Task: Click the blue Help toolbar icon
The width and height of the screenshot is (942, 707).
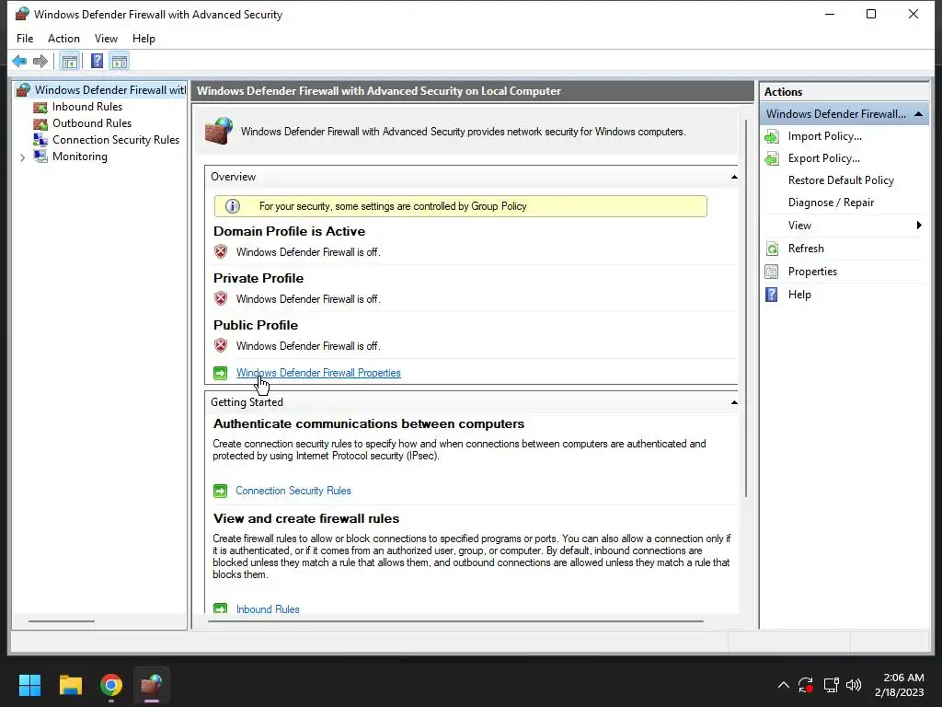Action: (97, 61)
